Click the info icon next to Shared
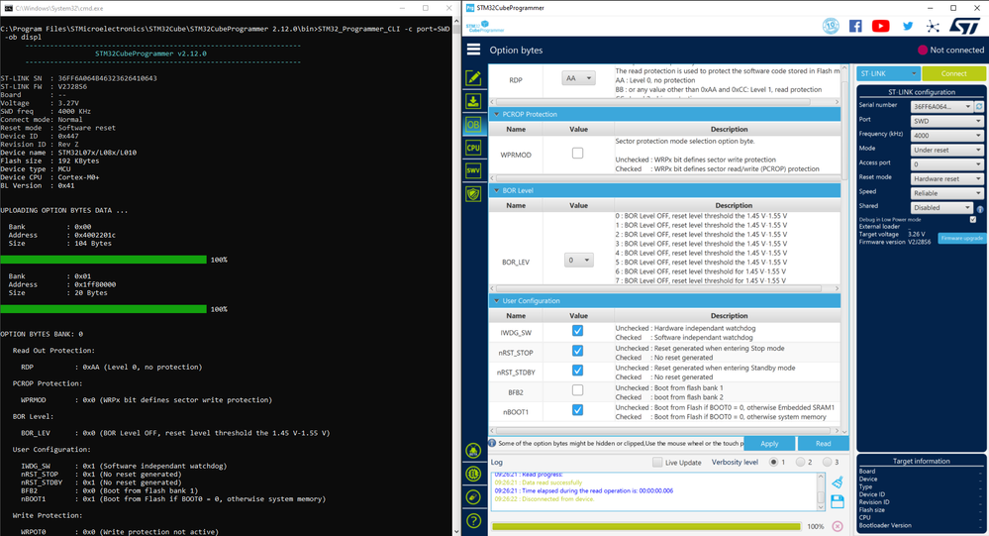The width and height of the screenshot is (989, 536). click(x=980, y=209)
